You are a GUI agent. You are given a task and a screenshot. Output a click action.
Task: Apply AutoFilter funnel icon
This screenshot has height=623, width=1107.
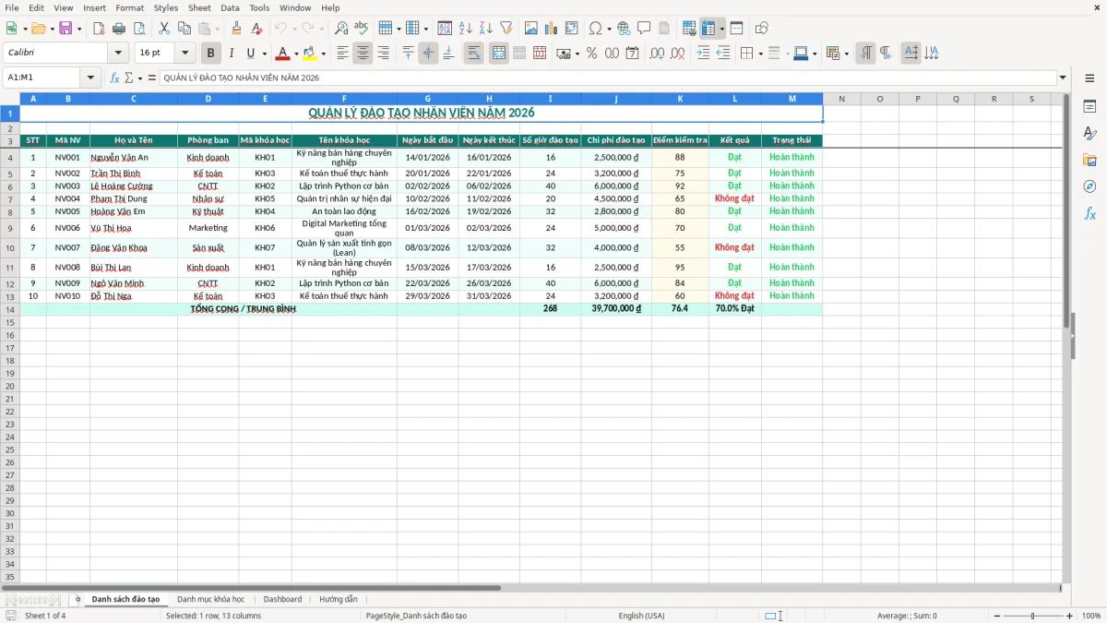click(506, 29)
